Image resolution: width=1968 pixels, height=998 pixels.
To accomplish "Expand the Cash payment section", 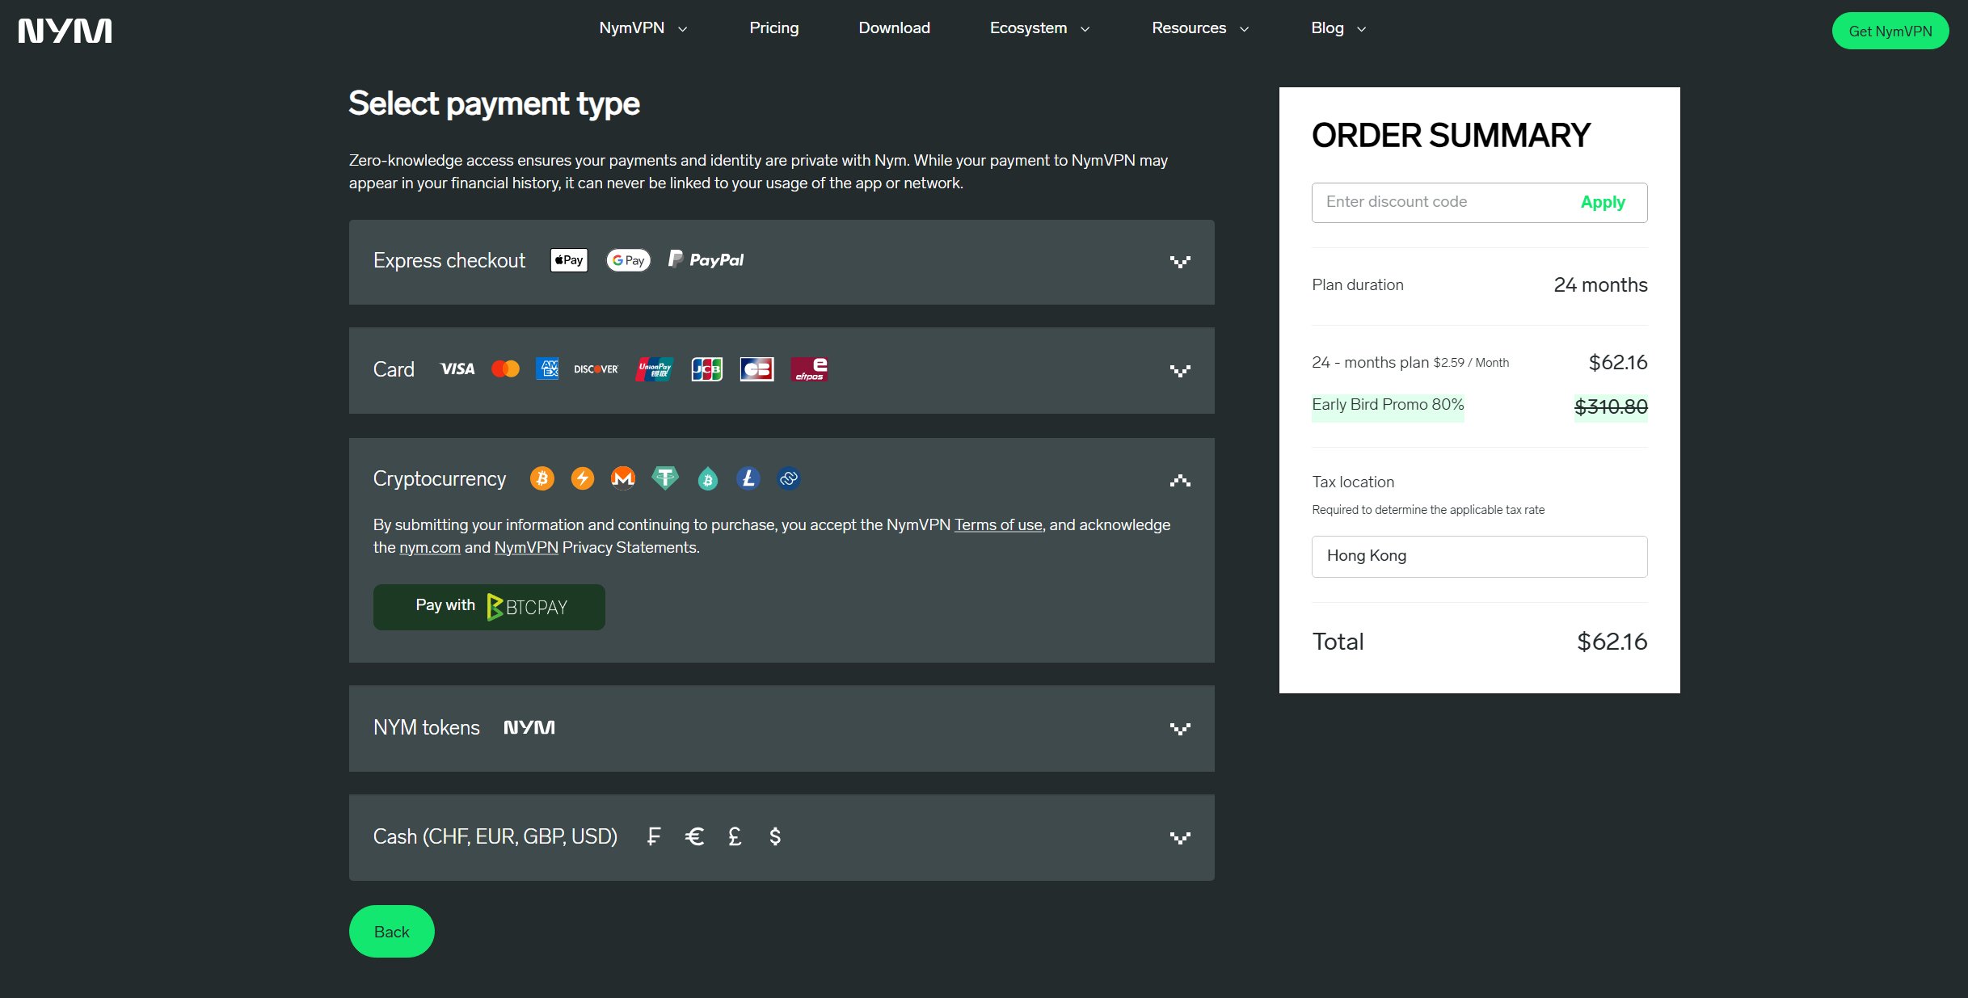I will [1180, 838].
